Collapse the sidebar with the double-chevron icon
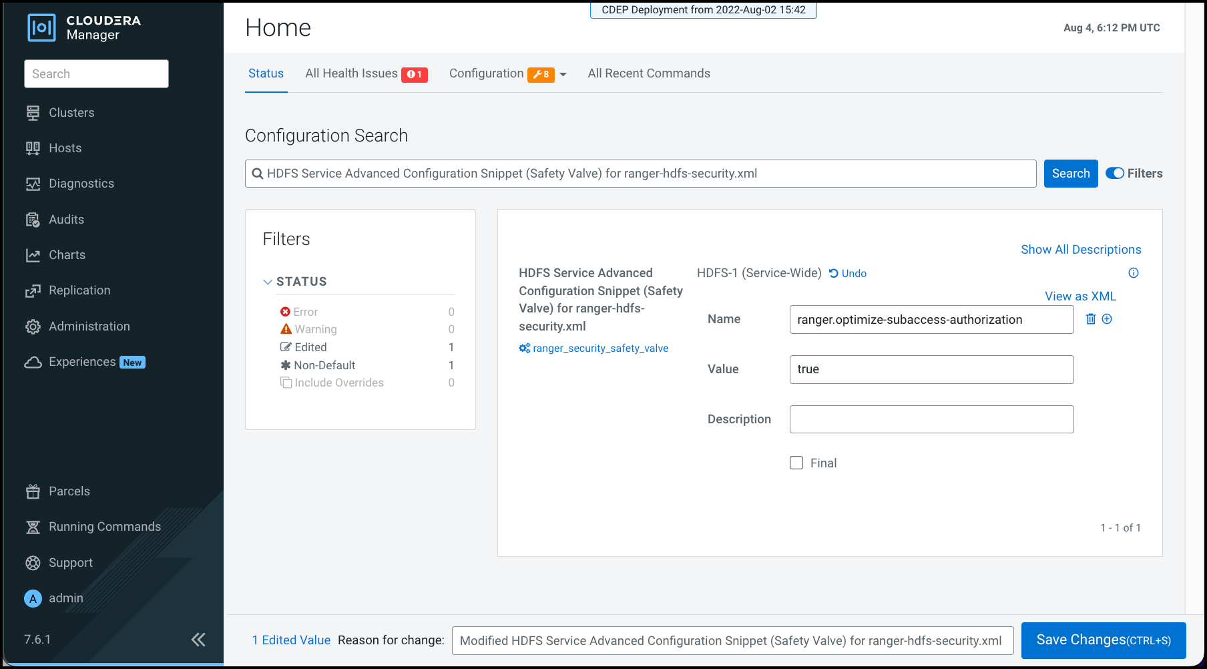 (198, 640)
